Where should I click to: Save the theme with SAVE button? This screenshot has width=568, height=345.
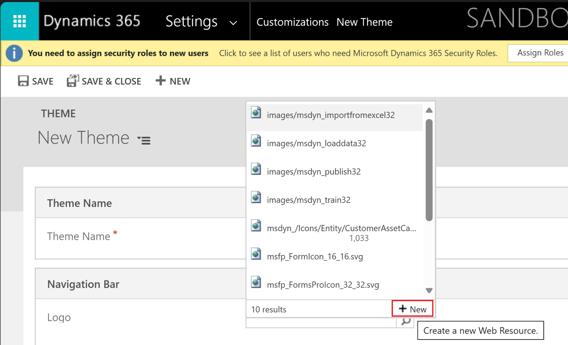pos(35,81)
